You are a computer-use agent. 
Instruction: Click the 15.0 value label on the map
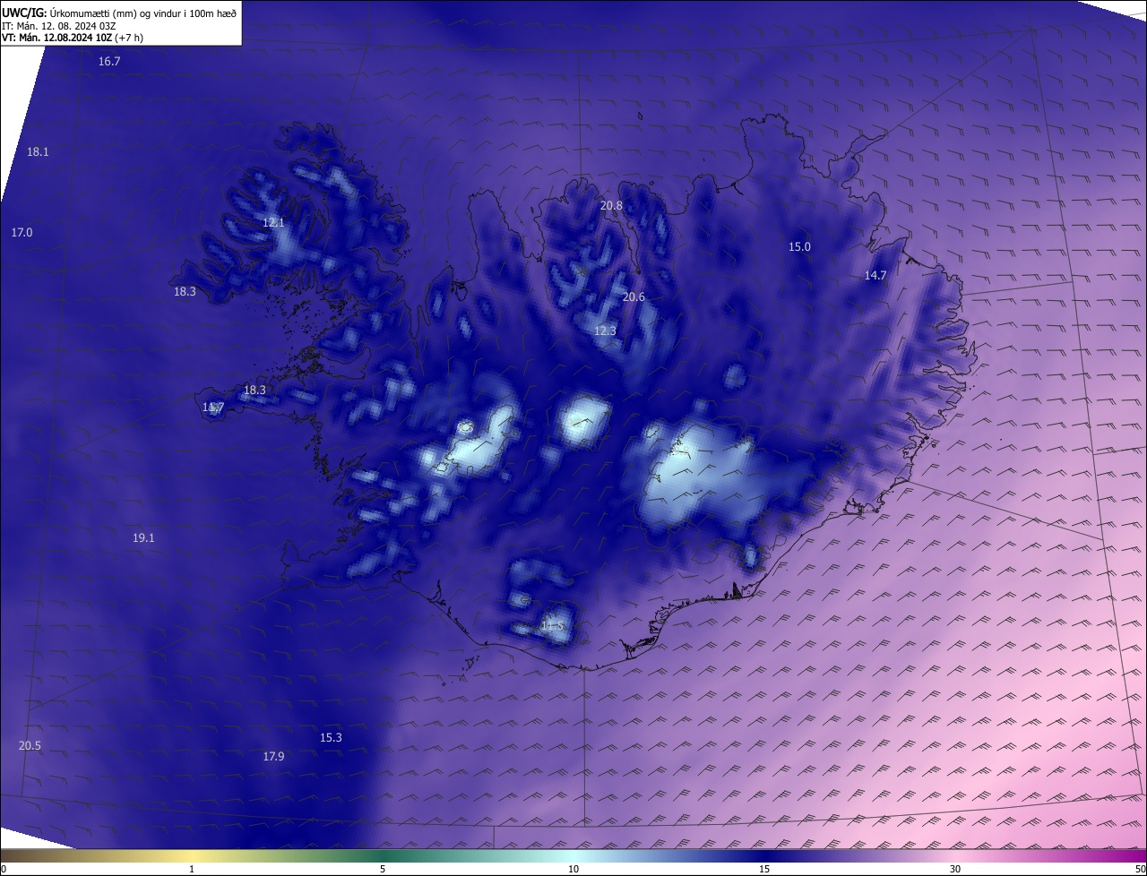799,247
